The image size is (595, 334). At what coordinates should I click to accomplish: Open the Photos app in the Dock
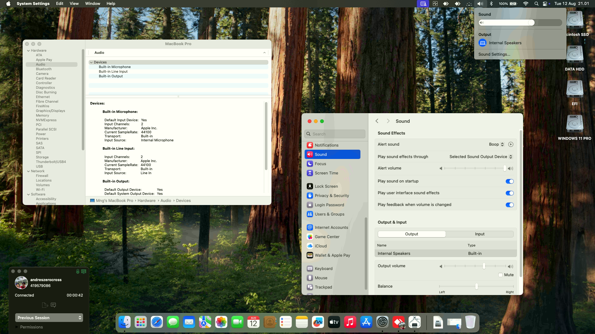click(x=221, y=322)
